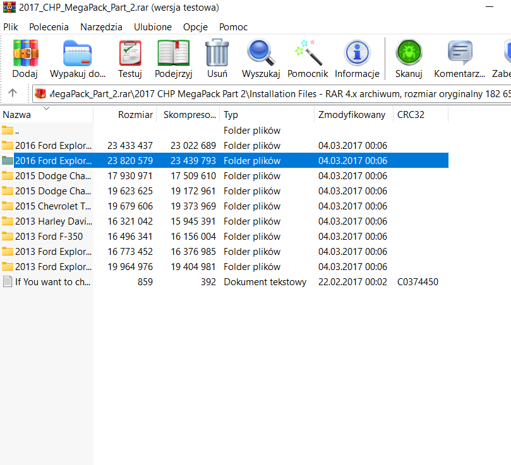Run Testuj to test the archive
This screenshot has height=465, width=511.
pyautogui.click(x=130, y=58)
